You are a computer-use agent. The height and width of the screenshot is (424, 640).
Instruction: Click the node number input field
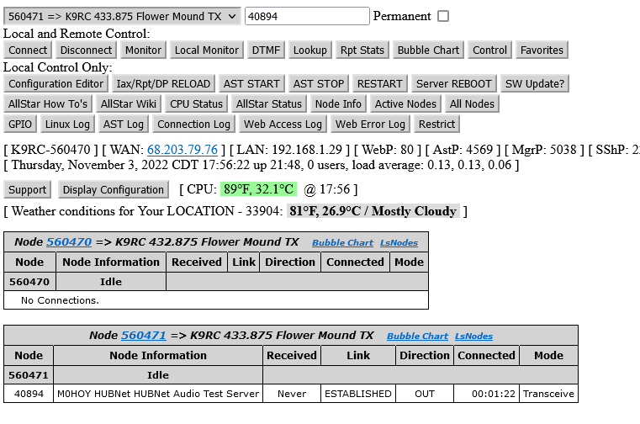tap(307, 16)
